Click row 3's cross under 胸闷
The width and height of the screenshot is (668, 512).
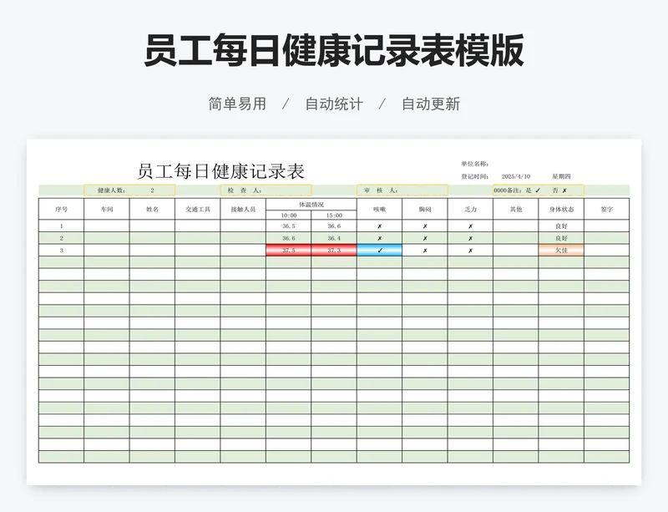pyautogui.click(x=425, y=251)
